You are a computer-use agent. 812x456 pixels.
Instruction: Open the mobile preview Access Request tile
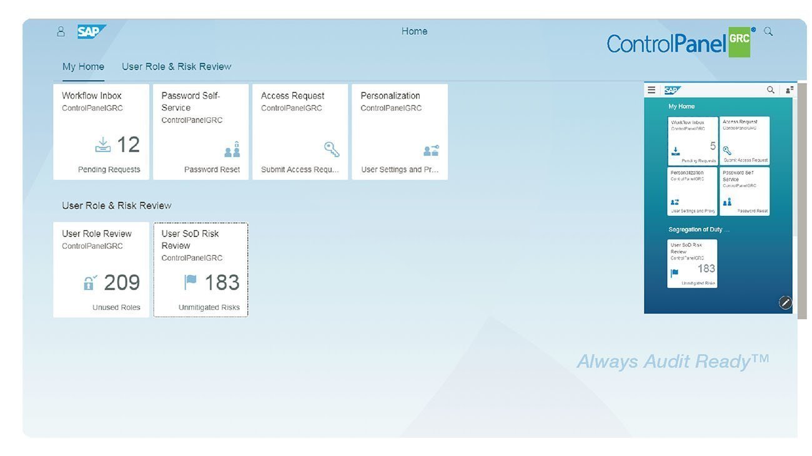745,141
